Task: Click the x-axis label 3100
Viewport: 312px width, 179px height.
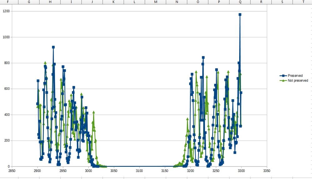Action: click(139, 171)
